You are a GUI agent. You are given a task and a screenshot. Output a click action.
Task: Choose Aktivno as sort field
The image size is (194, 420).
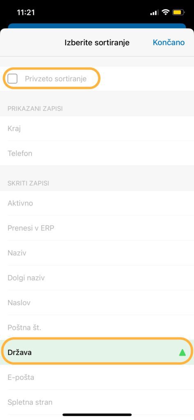(97, 203)
